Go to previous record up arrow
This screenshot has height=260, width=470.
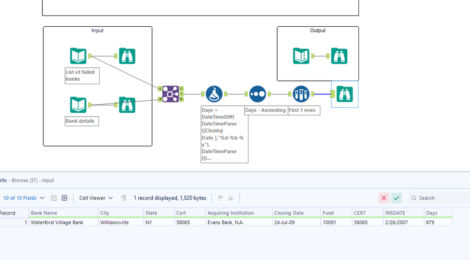click(x=220, y=198)
